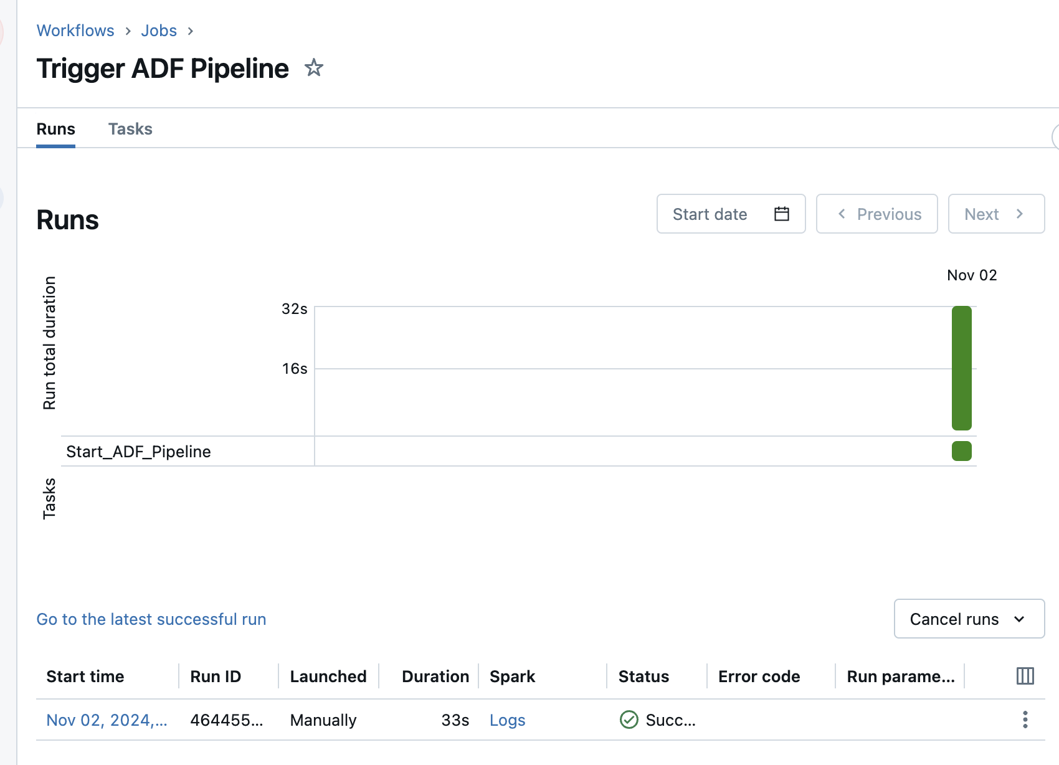Open the Nov 02, 2024 run details
Viewport: 1059px width, 765px height.
[107, 720]
